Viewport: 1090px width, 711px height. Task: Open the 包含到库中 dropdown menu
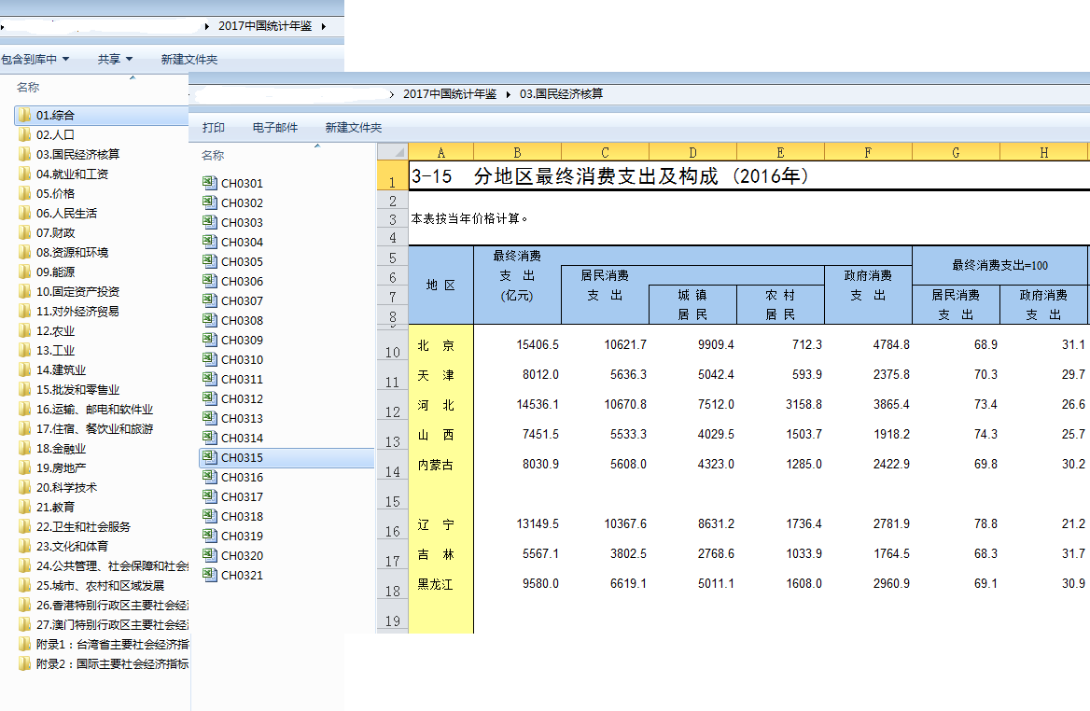35,60
